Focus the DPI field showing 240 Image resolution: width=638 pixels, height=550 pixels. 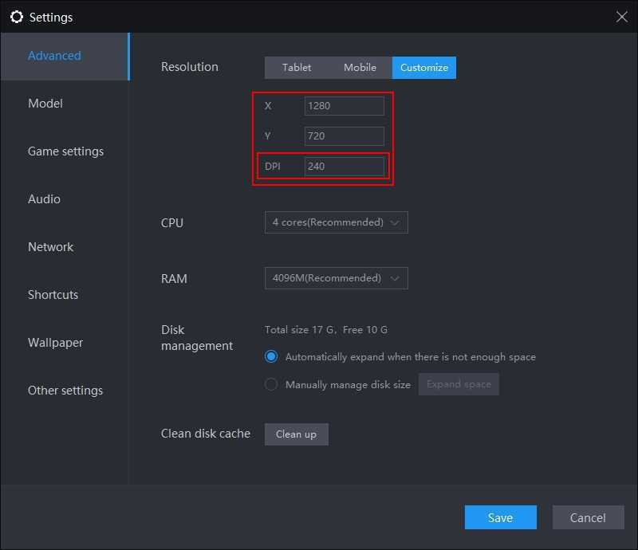[x=345, y=166]
